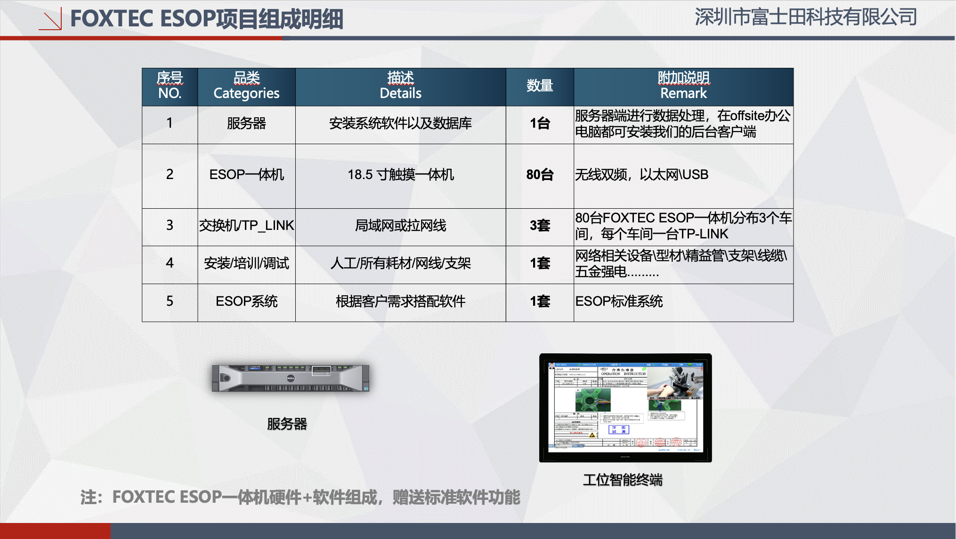Viewport: 956px width, 539px height.
Task: Click the 附加说明 Remark column header
Action: click(x=683, y=86)
